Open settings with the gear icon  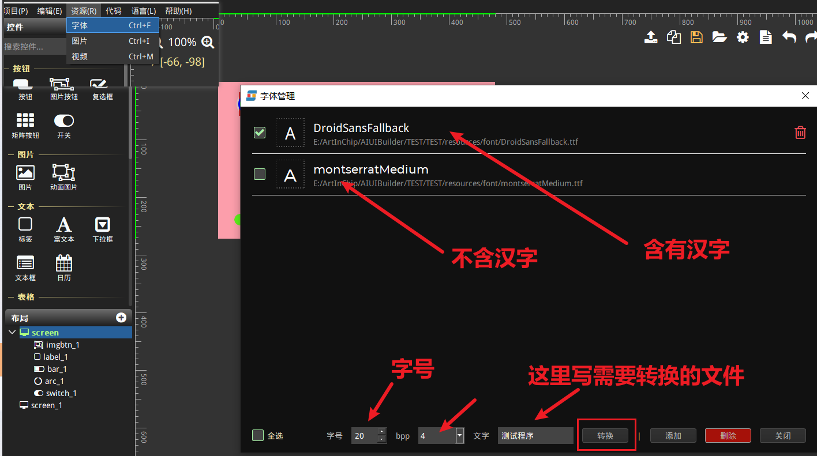pyautogui.click(x=743, y=37)
